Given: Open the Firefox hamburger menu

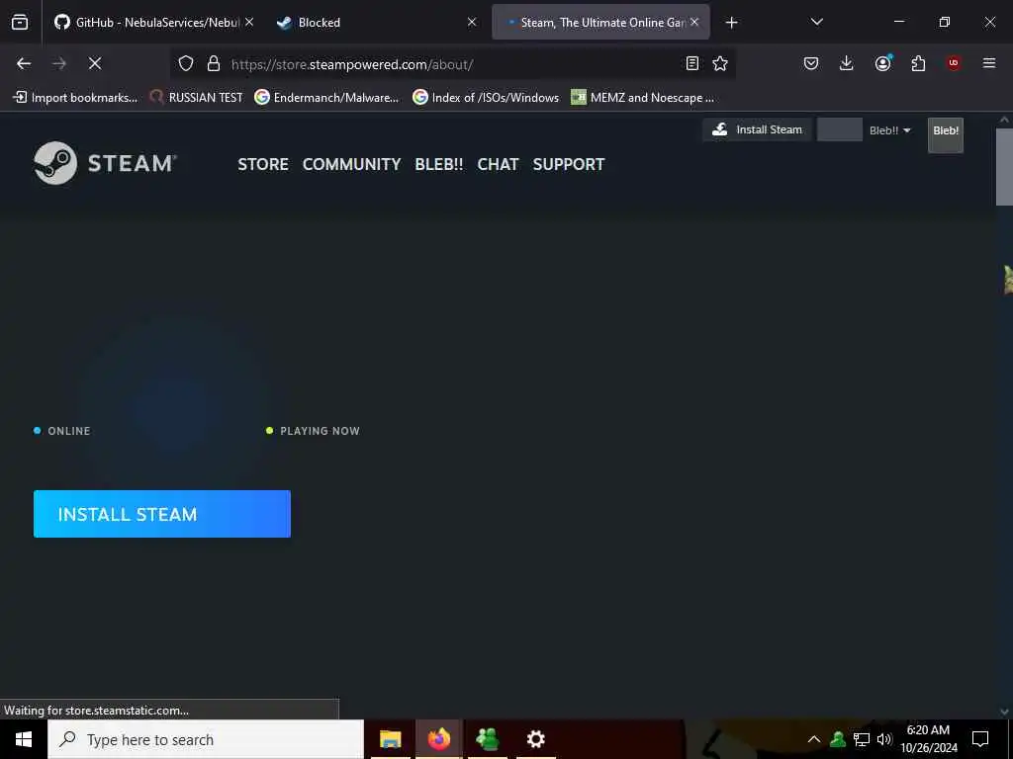Looking at the screenshot, I should click(x=989, y=63).
